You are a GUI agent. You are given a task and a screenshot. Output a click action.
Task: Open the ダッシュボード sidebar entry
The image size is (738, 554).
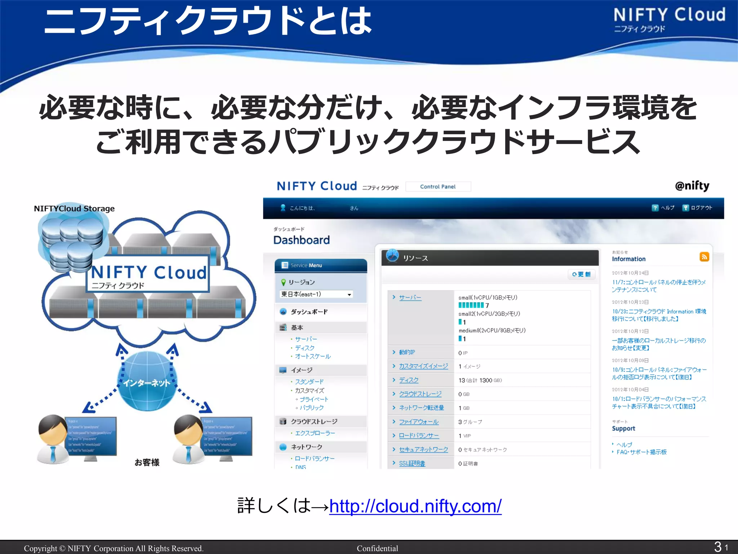309,312
